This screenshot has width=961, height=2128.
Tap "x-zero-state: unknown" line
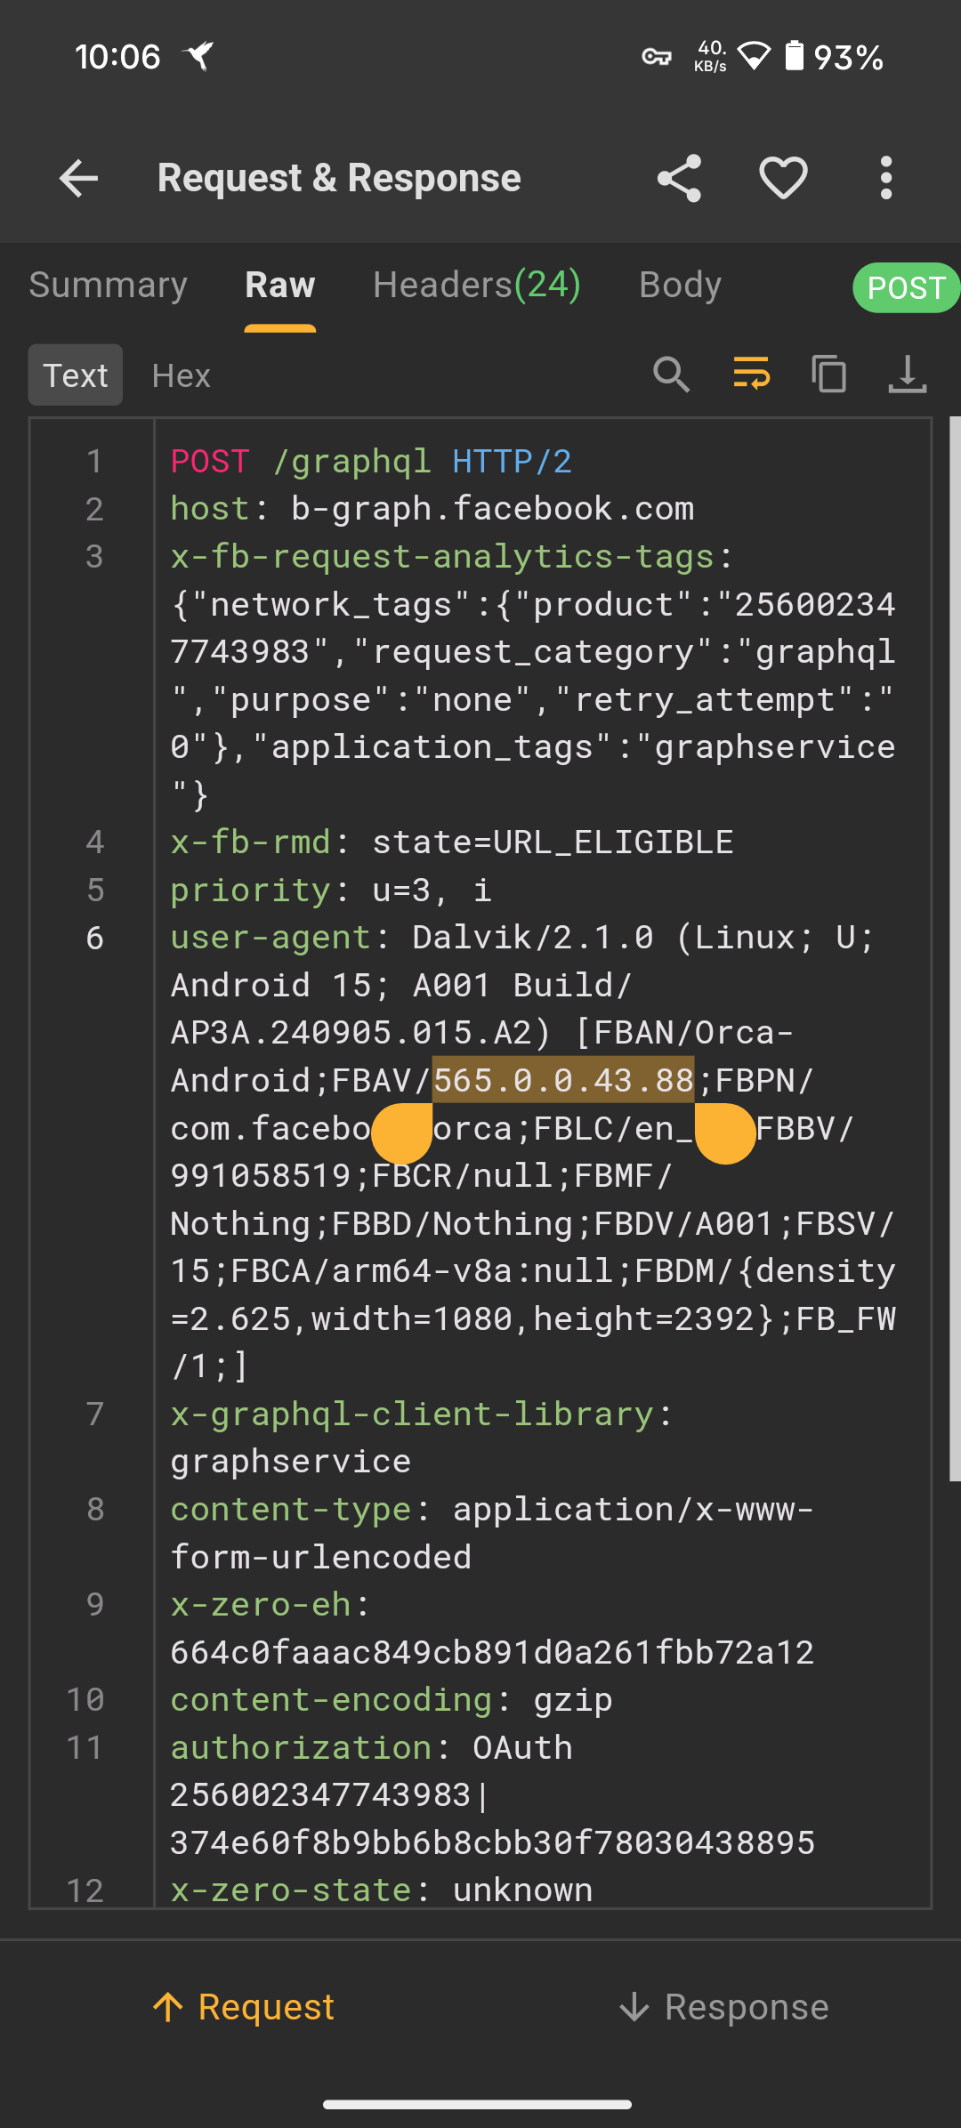click(382, 1890)
